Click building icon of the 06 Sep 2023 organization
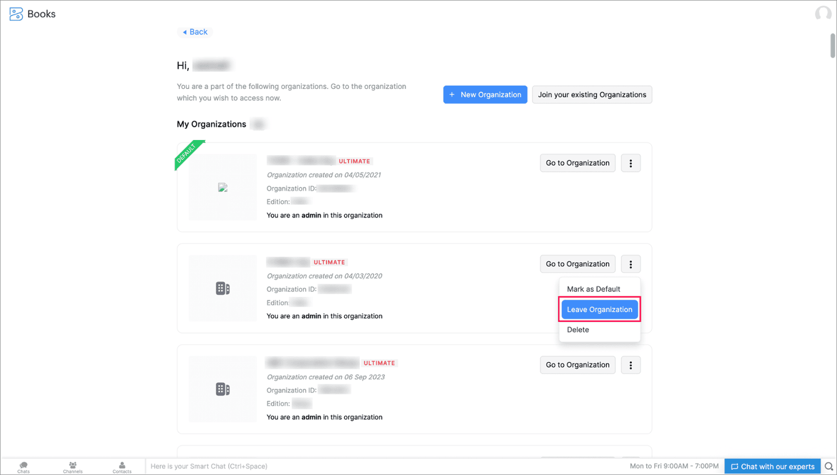837x475 pixels. [x=223, y=389]
